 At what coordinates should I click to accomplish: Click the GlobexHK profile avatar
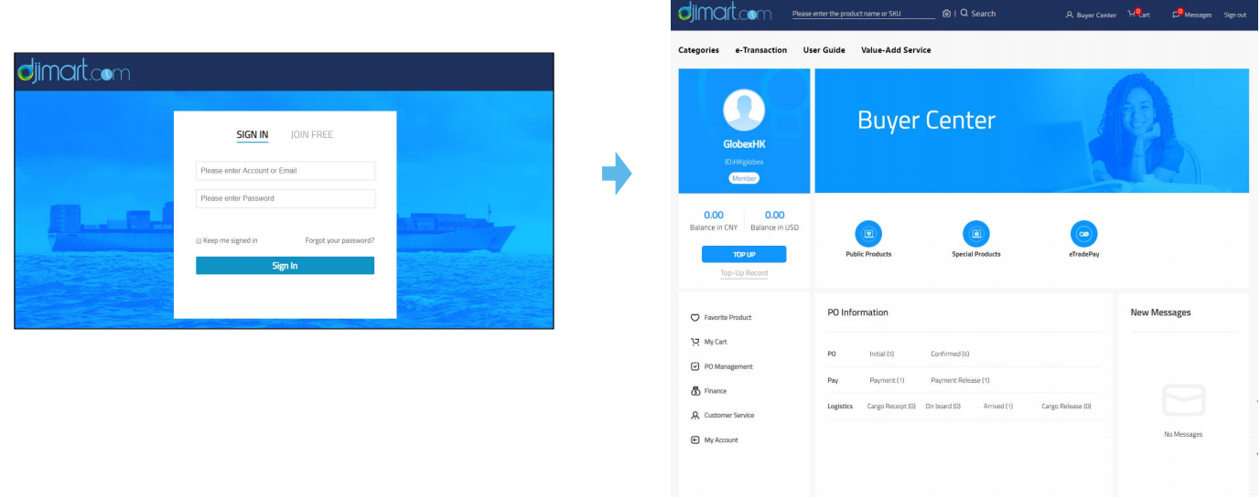(x=744, y=111)
